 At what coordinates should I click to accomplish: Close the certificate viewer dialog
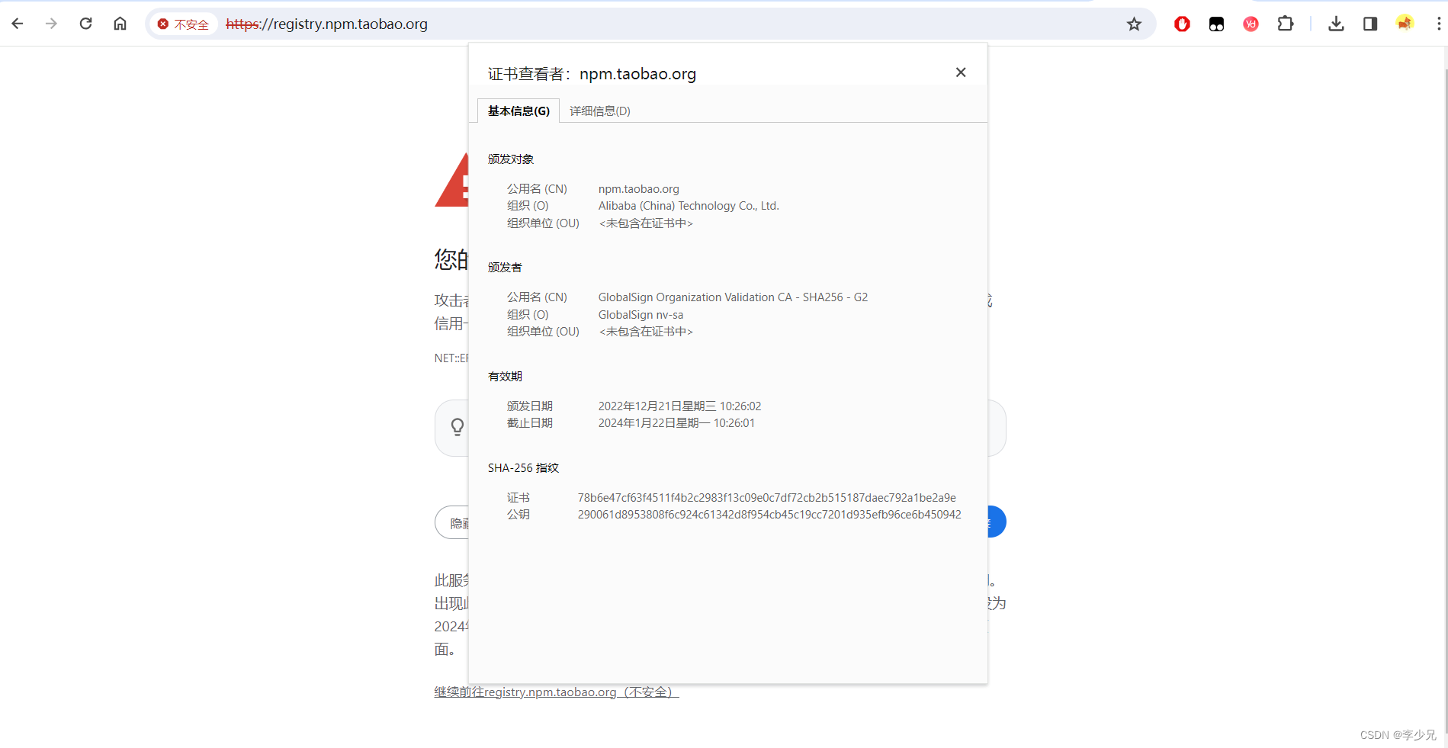coord(960,72)
